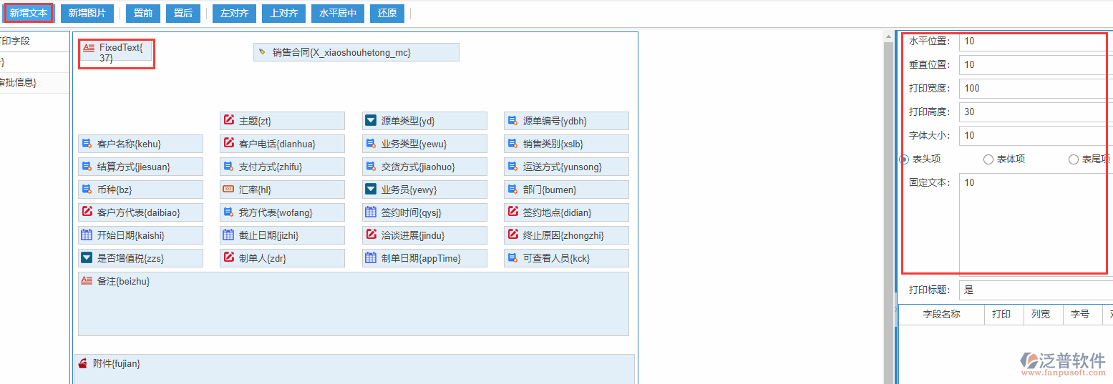The height and width of the screenshot is (384, 1113).
Task: Click the 客户电话{dianhua} edit icon
Action: pyautogui.click(x=228, y=144)
